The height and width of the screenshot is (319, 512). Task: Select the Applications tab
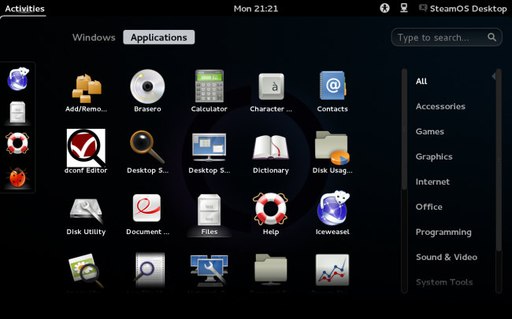click(x=158, y=37)
